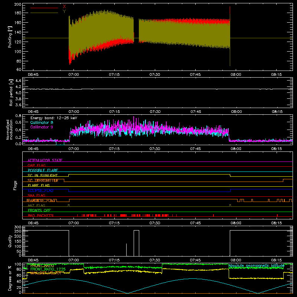Select the BAD_PACKETS label
Screen dimensions: 297x297
40,215
